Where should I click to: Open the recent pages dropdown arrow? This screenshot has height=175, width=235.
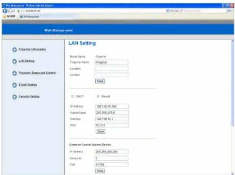[14, 11]
